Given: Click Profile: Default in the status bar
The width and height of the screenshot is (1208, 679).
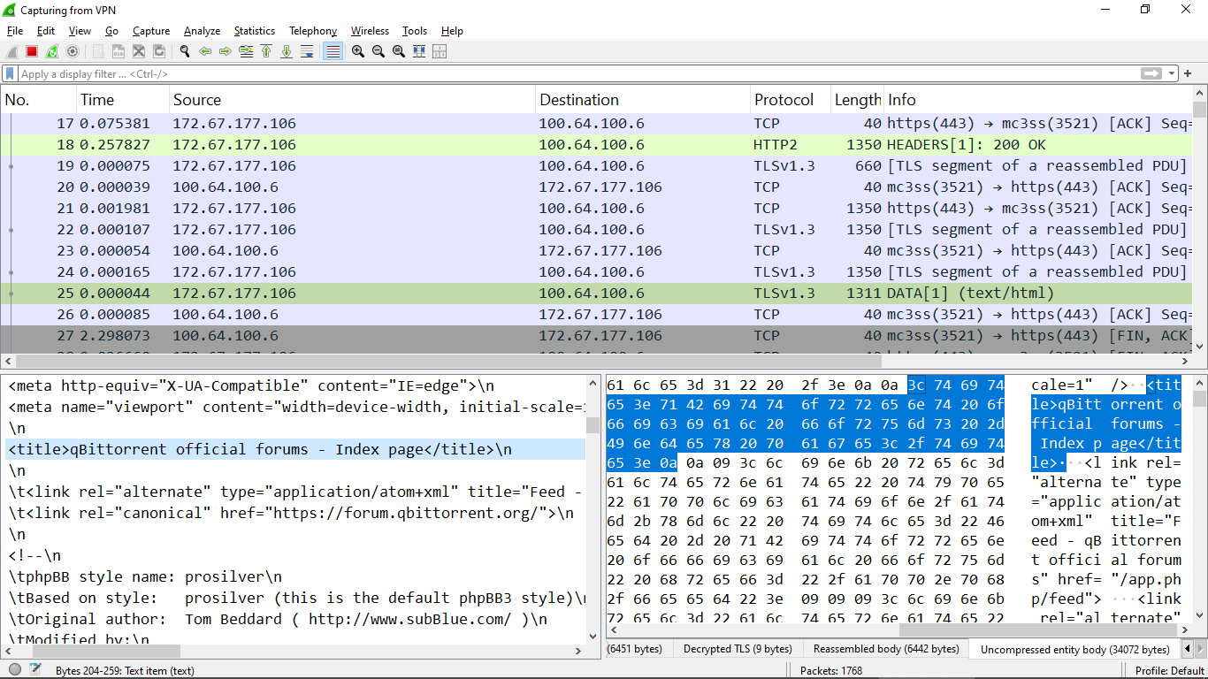Looking at the screenshot, I should point(1169,670).
